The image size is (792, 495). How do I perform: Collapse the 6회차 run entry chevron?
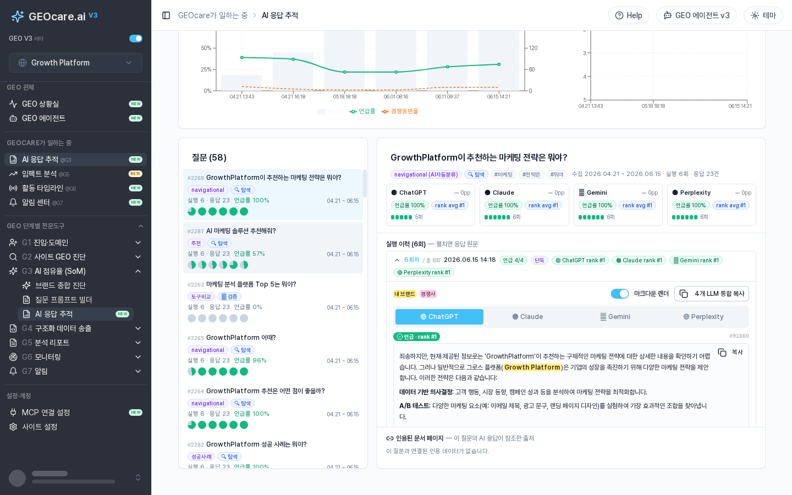(397, 260)
